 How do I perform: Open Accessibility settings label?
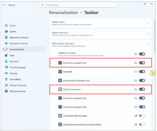(15, 79)
